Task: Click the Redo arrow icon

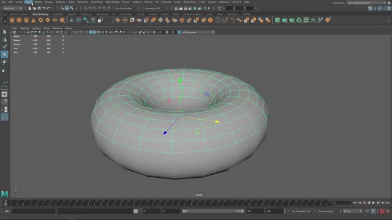Action: click(49, 8)
